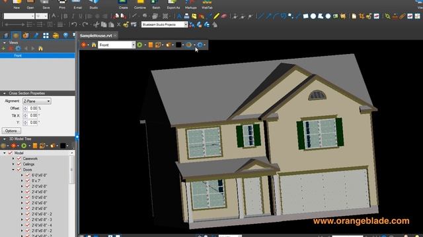Viewport: 423px width, 237px height.
Task: Select the rectangle shape tool
Action: (x=305, y=16)
